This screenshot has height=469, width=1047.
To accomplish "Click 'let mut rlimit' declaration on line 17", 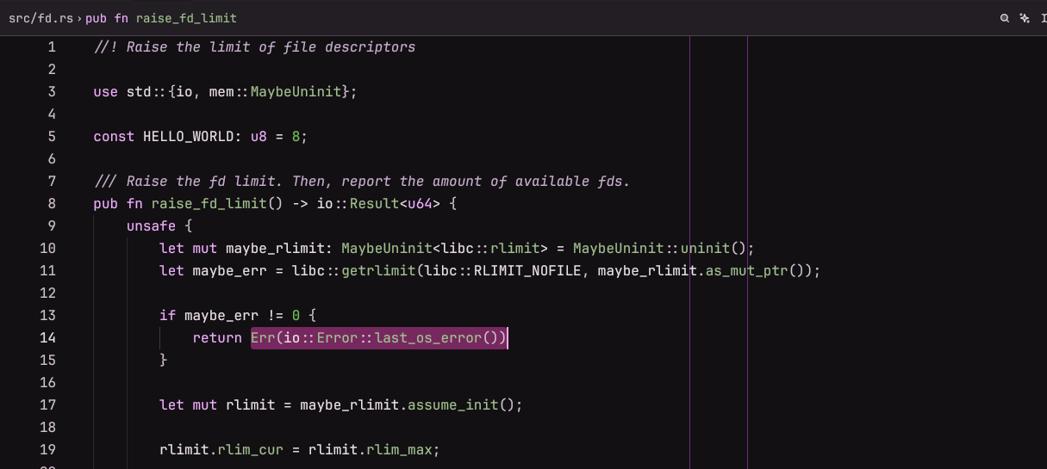I will (217, 405).
